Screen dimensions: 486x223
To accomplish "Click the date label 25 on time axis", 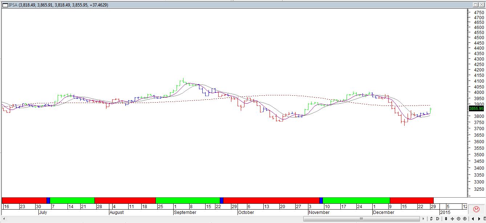I will point(160,207).
